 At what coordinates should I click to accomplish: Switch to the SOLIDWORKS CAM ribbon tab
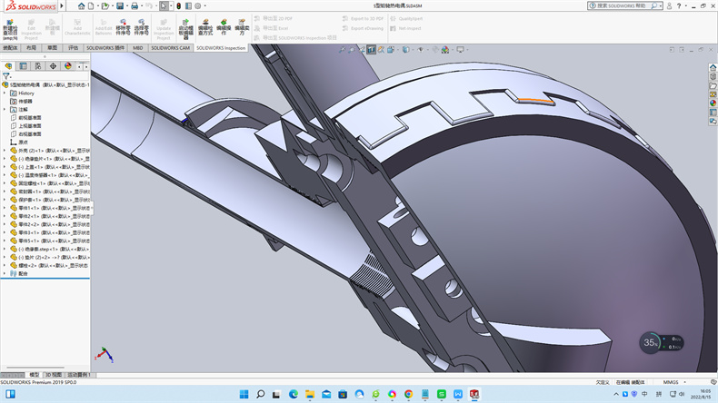(x=171, y=47)
